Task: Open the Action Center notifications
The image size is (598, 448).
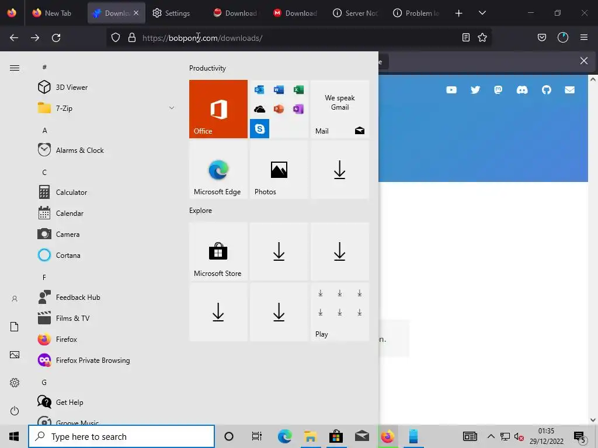Action: click(x=580, y=437)
